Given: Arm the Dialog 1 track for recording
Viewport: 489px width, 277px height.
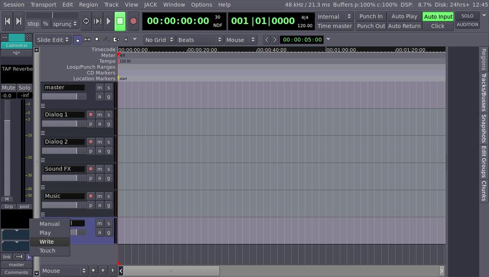Looking at the screenshot, I should tap(91, 115).
